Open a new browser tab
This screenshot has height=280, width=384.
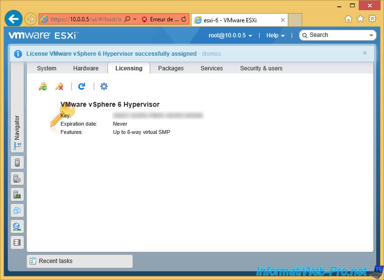coord(295,20)
